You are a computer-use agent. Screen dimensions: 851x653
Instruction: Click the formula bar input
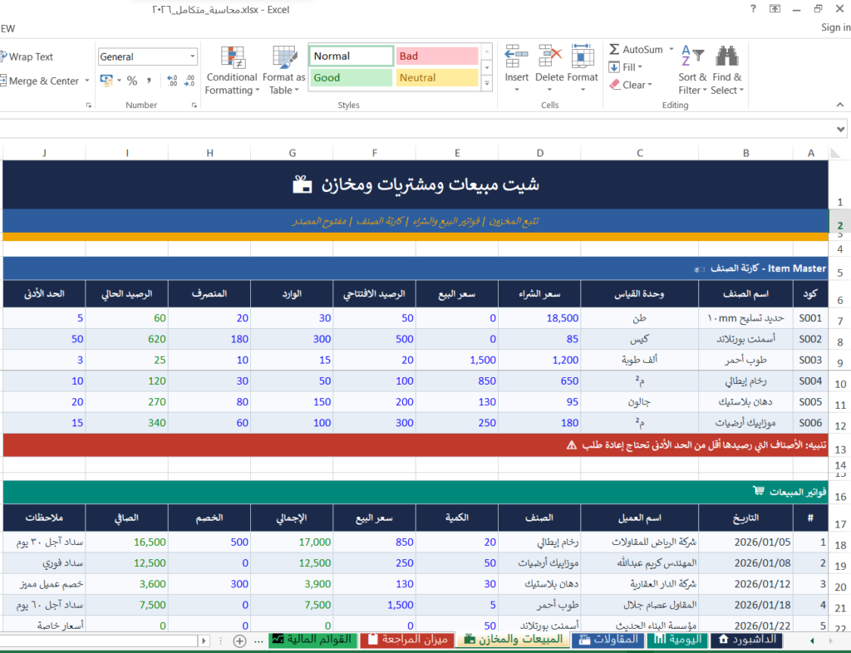click(x=416, y=129)
